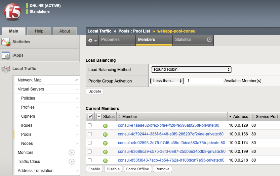Viewport: 280px width, 176px height.
Task: Open consul-c4e02593 member link
Action: point(171,143)
